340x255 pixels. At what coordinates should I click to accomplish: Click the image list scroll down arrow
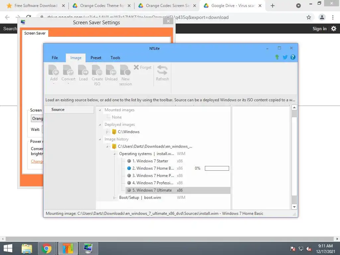click(294, 207)
